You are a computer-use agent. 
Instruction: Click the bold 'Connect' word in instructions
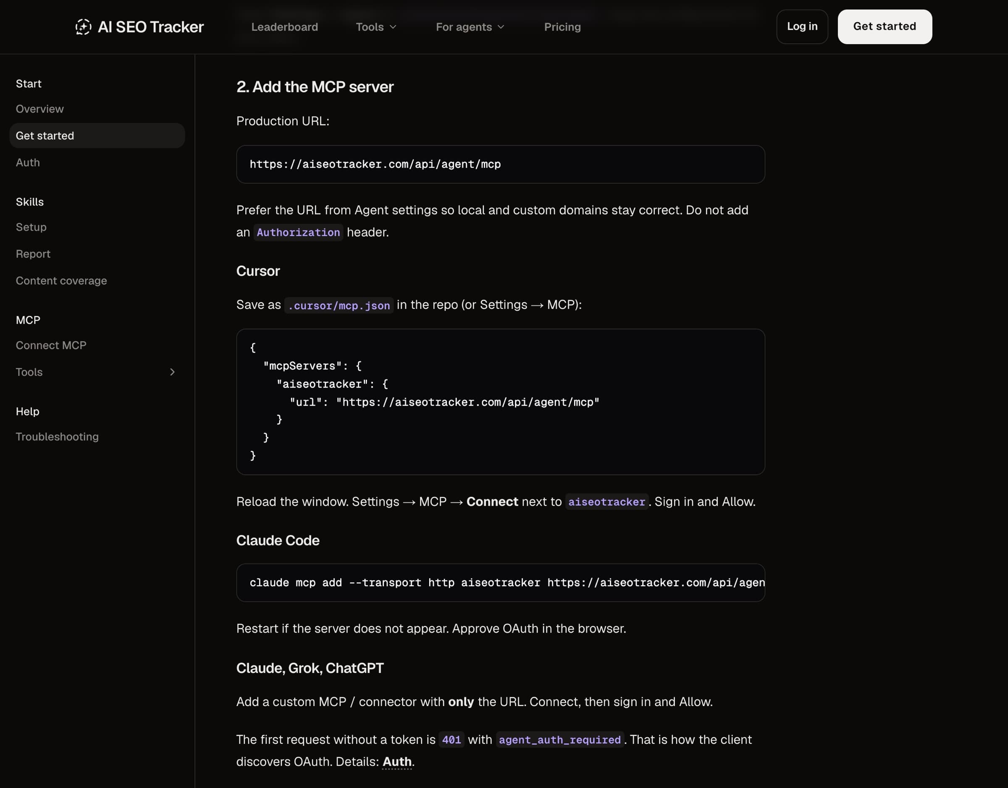(492, 502)
